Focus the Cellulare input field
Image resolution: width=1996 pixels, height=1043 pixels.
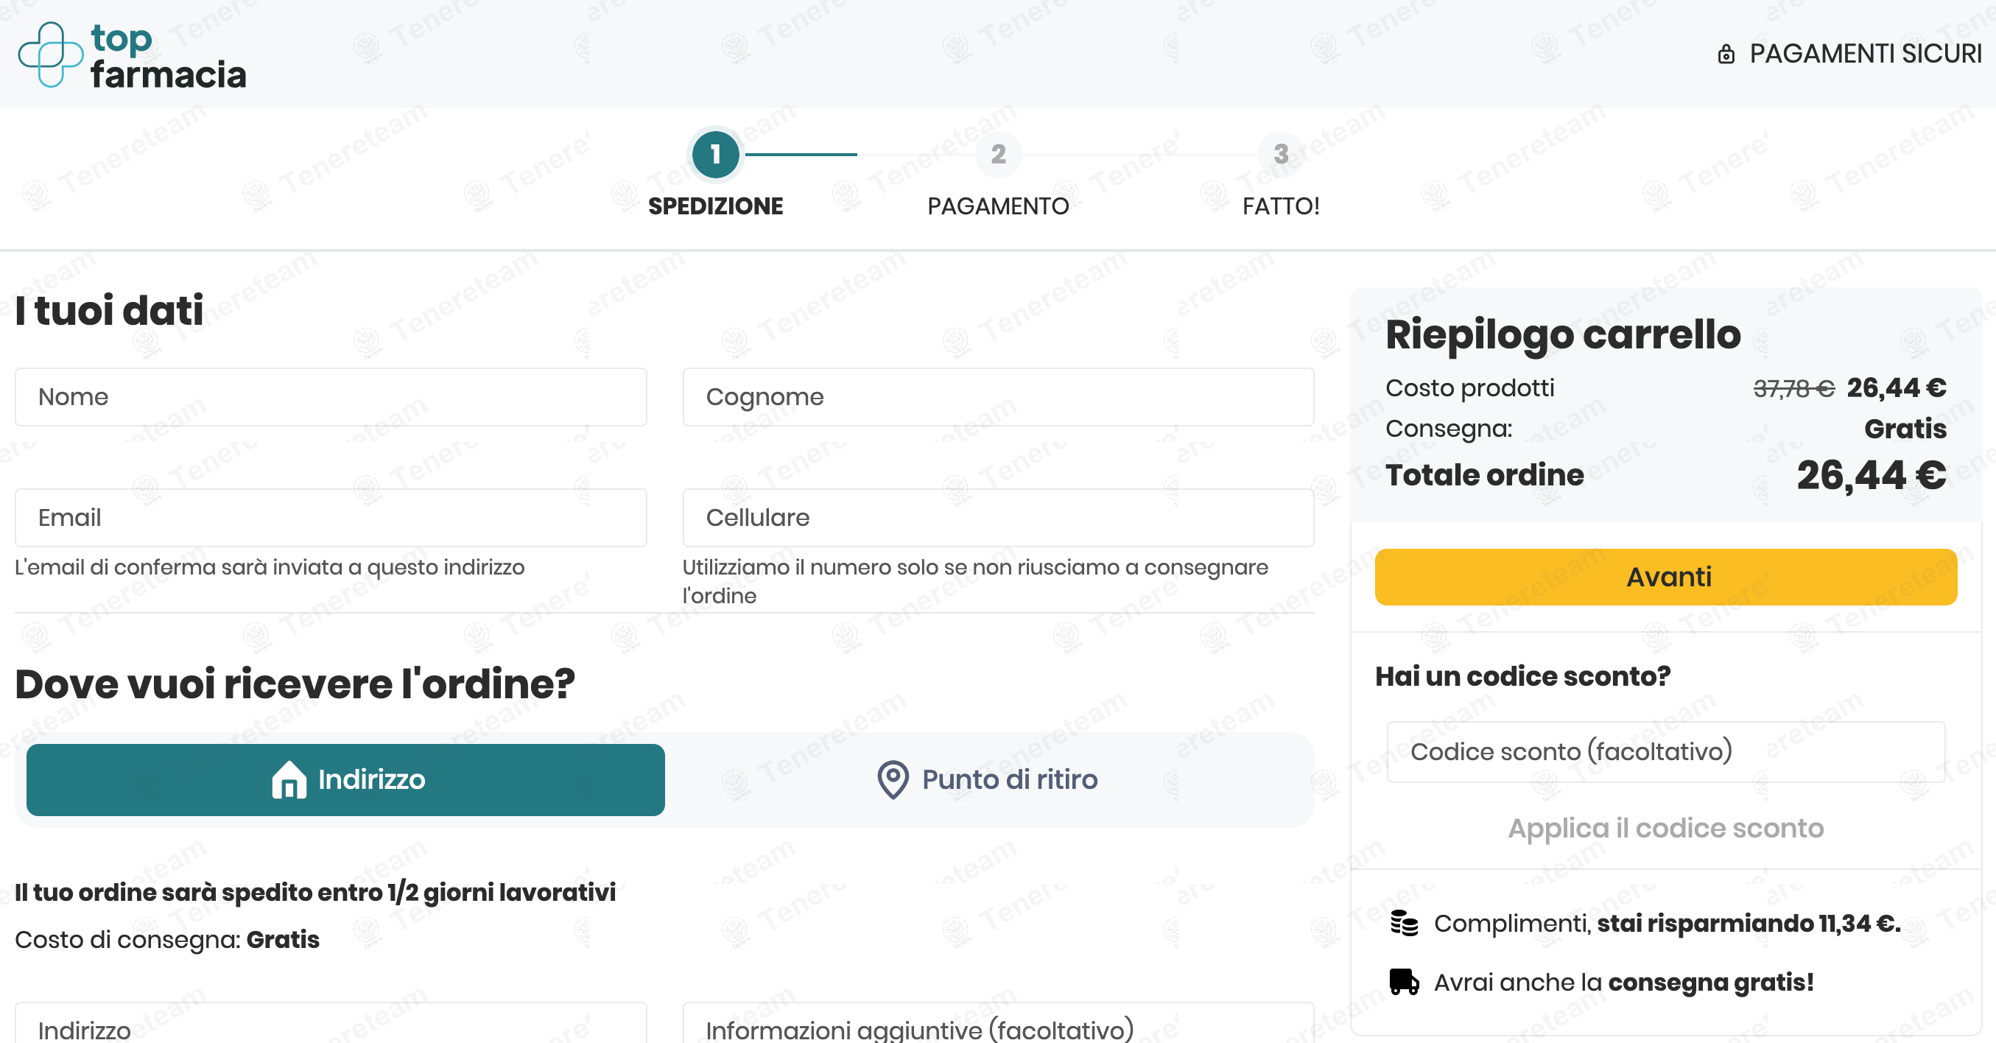click(x=998, y=518)
